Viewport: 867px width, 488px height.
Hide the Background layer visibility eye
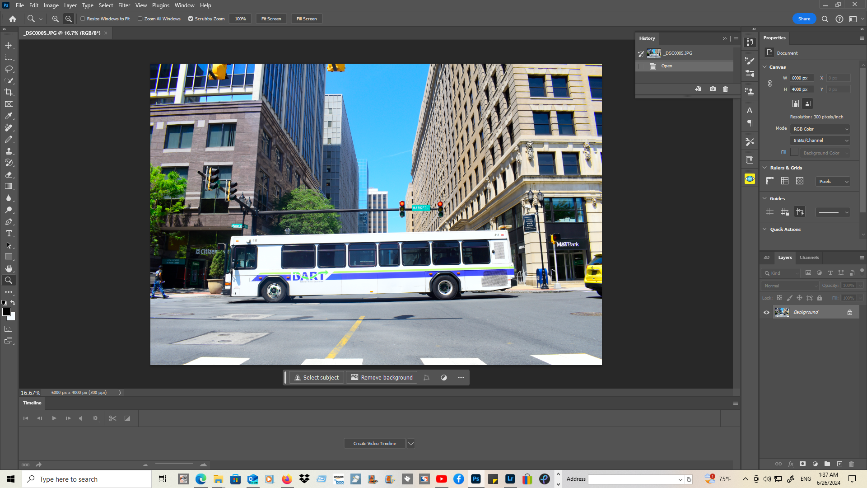click(766, 312)
